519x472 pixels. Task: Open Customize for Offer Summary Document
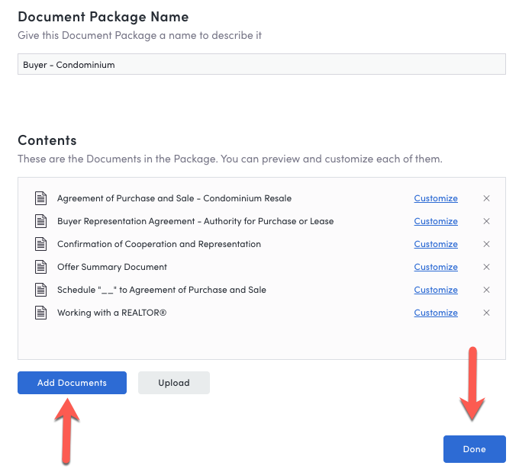[436, 267]
